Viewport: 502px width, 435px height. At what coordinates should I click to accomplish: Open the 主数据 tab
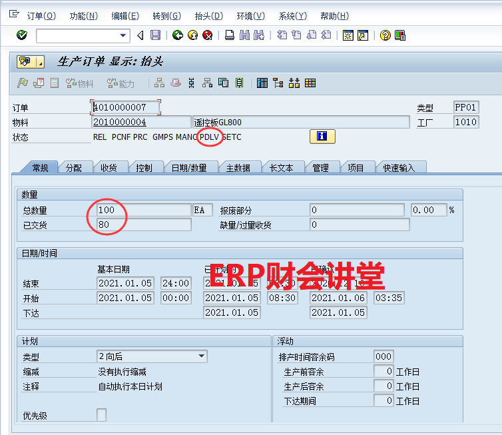pyautogui.click(x=238, y=168)
